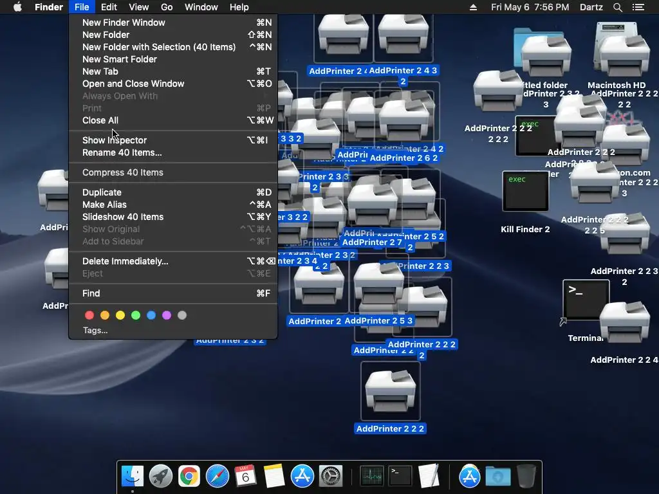The height and width of the screenshot is (494, 659).
Task: Open Calendar icon in the Dock
Action: pos(245,477)
